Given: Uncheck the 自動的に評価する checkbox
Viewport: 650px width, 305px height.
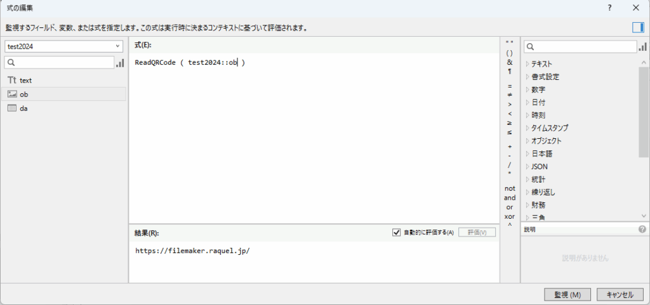Looking at the screenshot, I should tap(397, 233).
